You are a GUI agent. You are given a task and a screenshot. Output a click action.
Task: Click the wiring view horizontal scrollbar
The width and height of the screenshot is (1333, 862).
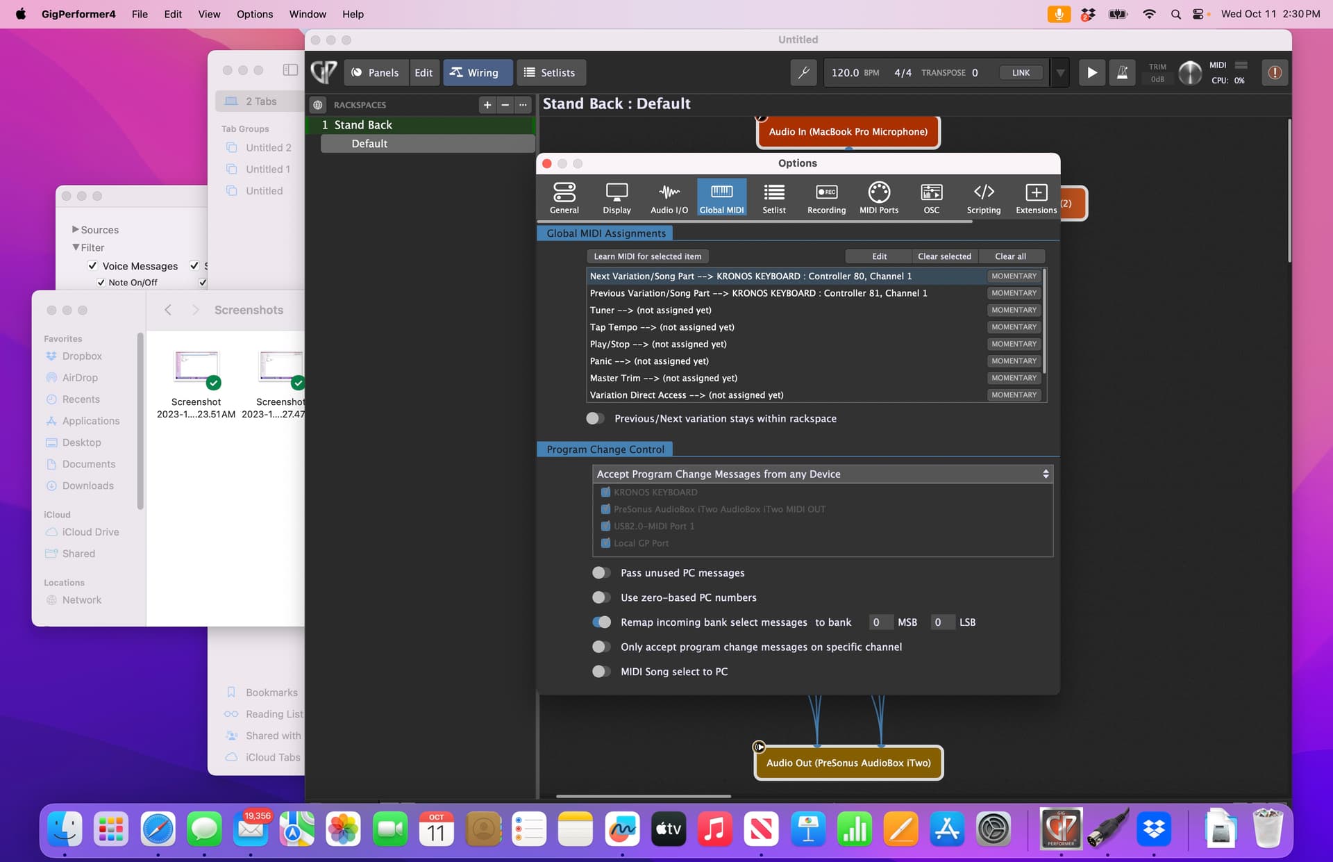click(644, 796)
